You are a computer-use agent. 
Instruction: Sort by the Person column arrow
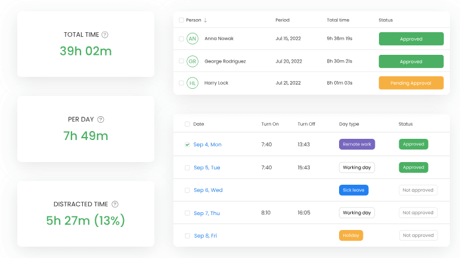point(206,20)
